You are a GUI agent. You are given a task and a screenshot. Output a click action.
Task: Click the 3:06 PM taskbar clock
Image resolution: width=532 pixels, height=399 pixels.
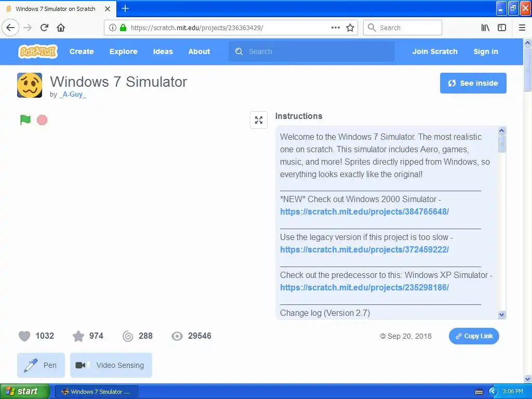[513, 392]
